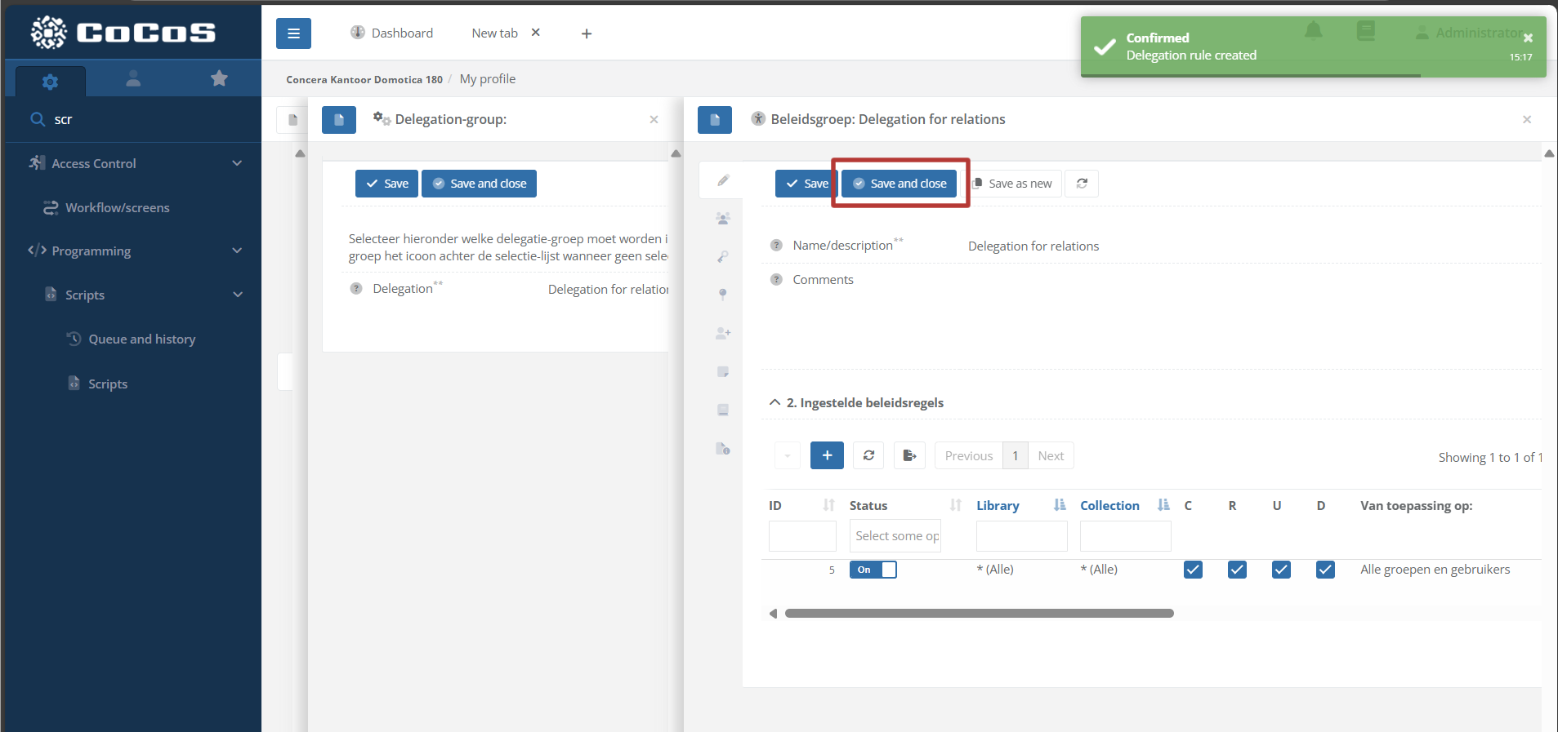The width and height of the screenshot is (1558, 732).
Task: Open the key icon side tab
Action: coord(723,257)
